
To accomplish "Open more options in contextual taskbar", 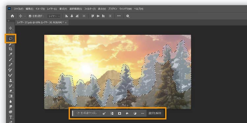I will pos(143,113).
